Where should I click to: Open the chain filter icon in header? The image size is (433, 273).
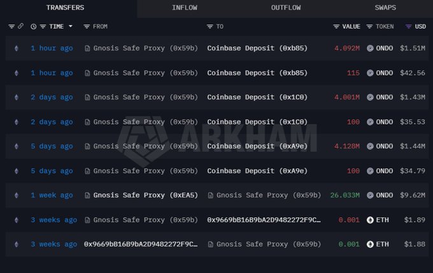[11, 27]
